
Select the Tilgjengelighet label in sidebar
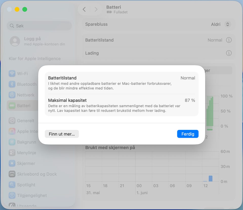(x=32, y=195)
